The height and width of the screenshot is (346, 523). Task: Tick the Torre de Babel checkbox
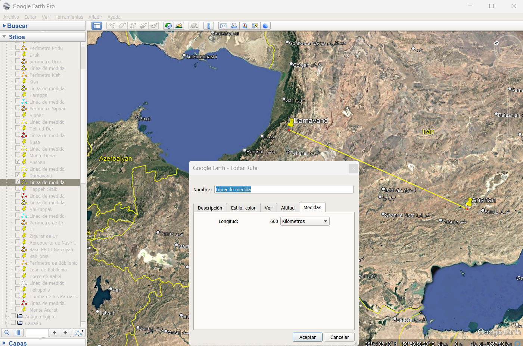coord(18,276)
